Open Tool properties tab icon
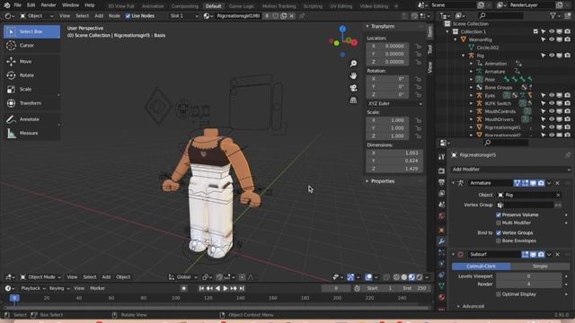575x323 pixels. click(441, 157)
